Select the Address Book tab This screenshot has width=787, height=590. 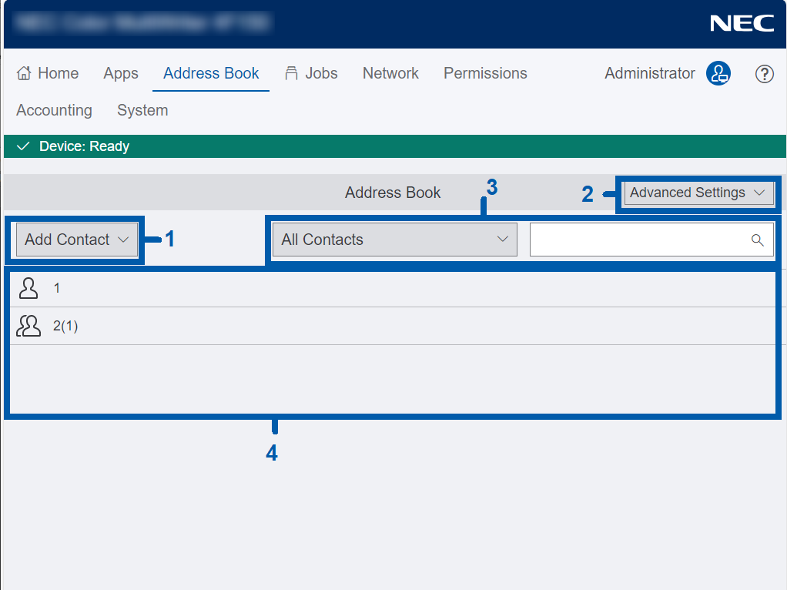211,73
